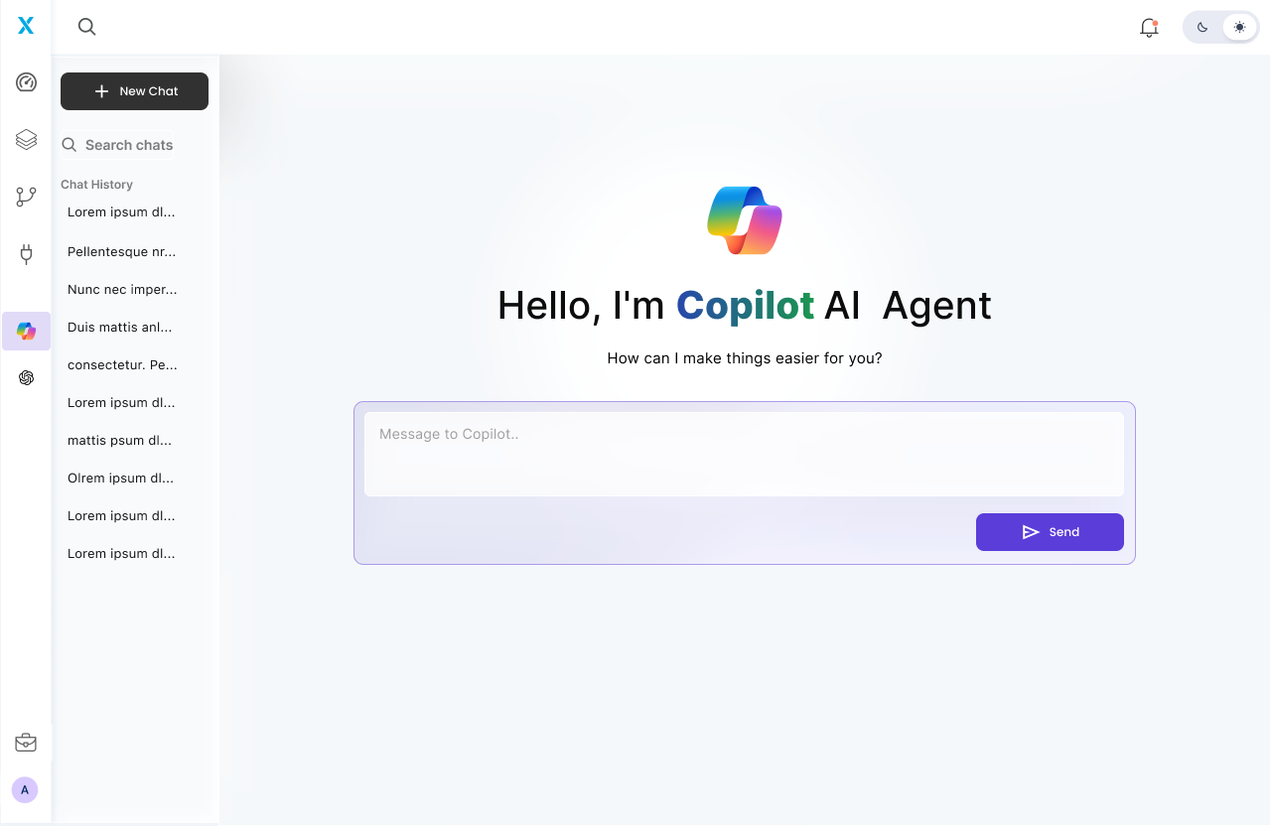Image resolution: width=1271 pixels, height=826 pixels.
Task: Open the OpenAI ChatGPT icon in sidebar
Action: tap(26, 377)
